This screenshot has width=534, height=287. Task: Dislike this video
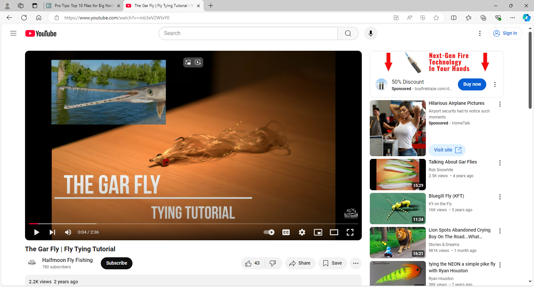pyautogui.click(x=273, y=263)
